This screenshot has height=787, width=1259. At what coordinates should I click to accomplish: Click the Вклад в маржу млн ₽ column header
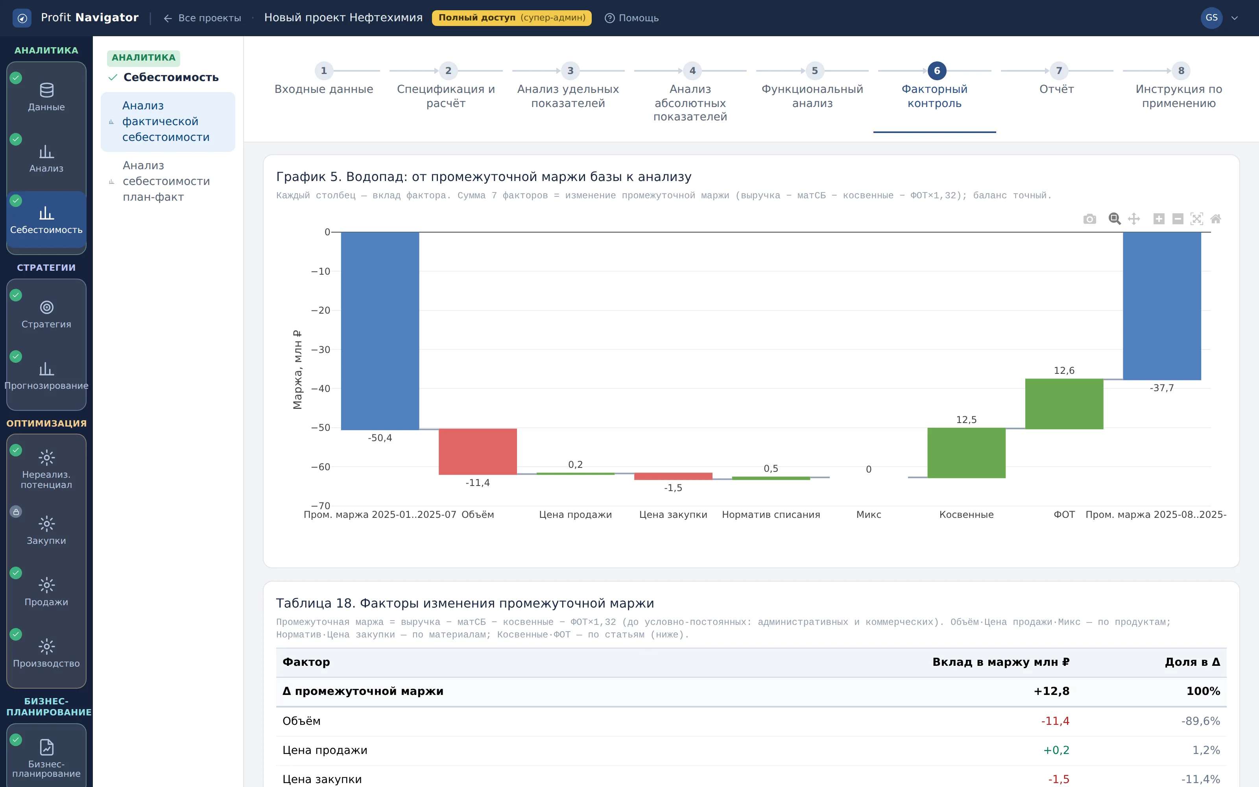point(1001,662)
